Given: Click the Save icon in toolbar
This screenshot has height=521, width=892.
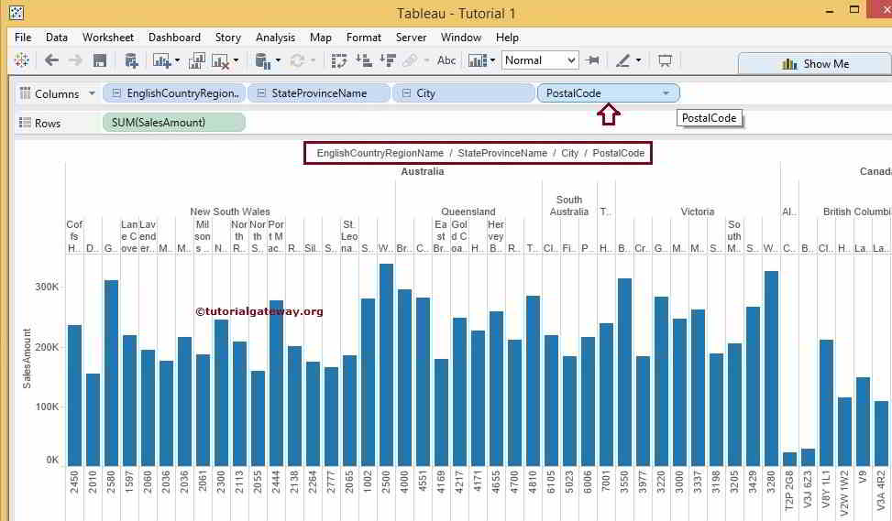Looking at the screenshot, I should point(100,60).
